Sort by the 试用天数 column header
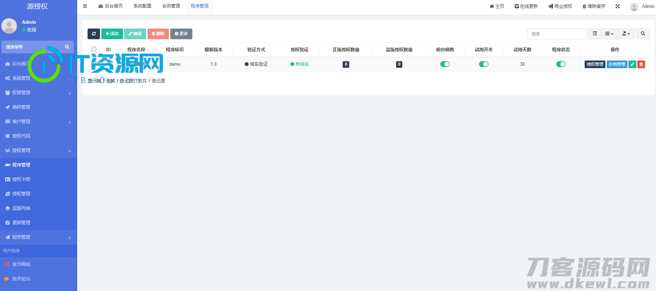Screen dimensions: 656x291 click(x=522, y=50)
